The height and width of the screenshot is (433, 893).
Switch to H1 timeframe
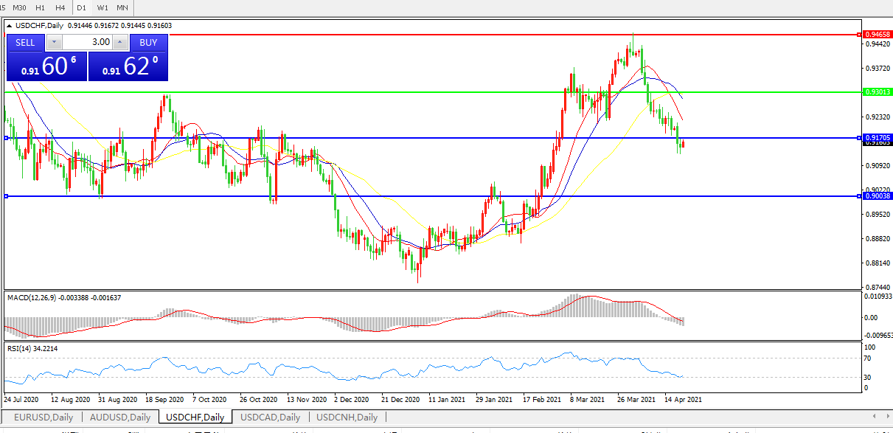pos(41,7)
